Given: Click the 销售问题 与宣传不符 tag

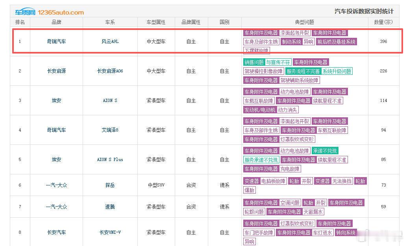Looking at the screenshot, I should 267,62.
